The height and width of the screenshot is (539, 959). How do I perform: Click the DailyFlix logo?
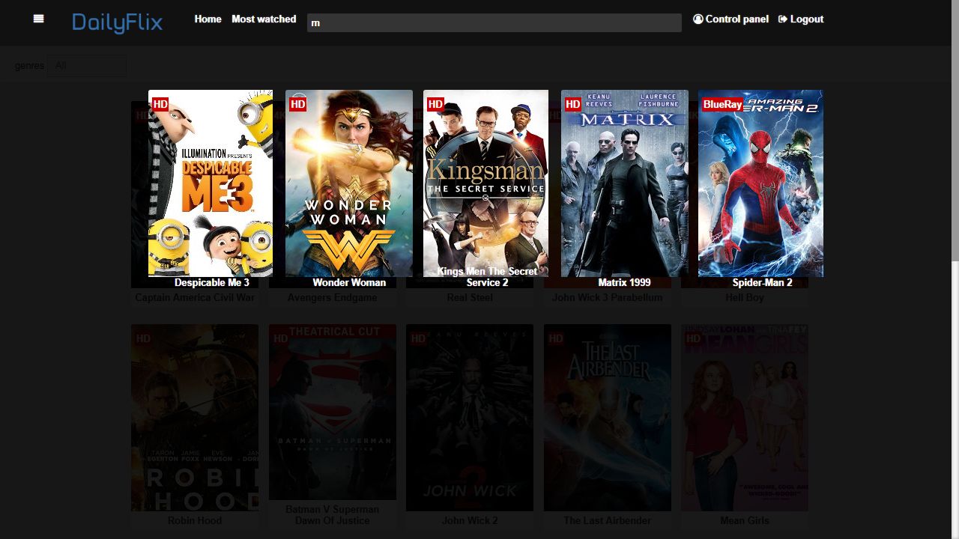click(x=117, y=22)
